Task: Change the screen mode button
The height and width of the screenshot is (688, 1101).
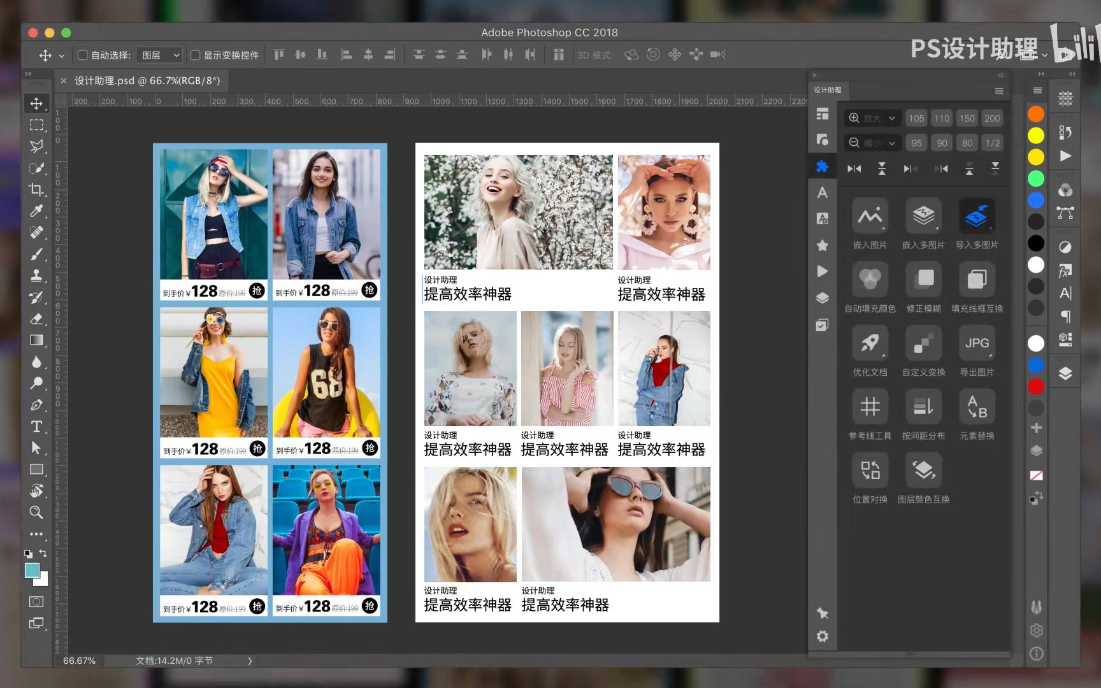Action: pyautogui.click(x=36, y=623)
